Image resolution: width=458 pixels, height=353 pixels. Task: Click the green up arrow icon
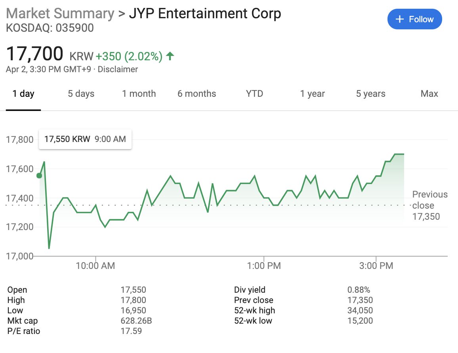(170, 56)
